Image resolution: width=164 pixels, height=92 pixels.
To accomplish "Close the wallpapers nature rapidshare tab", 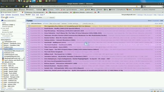I will tap(71, 12).
